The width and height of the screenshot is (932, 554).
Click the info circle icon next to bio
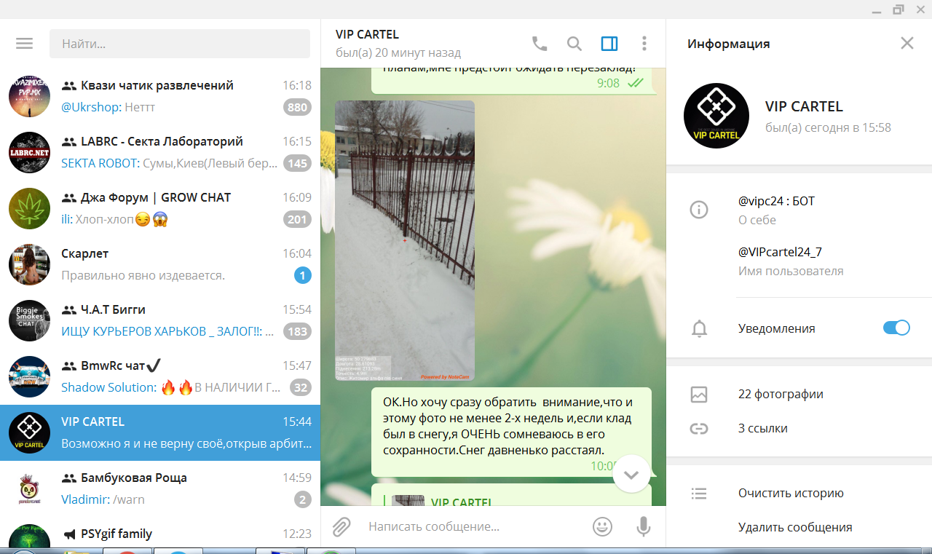tap(699, 210)
